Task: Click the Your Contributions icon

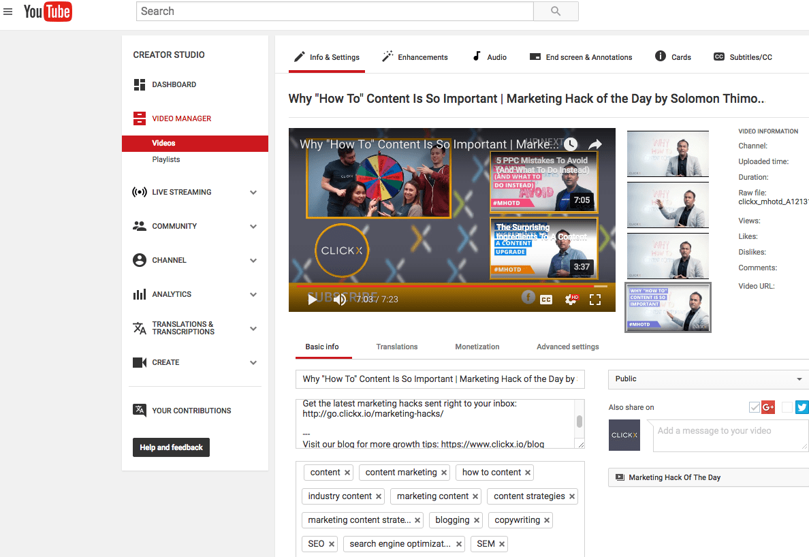Action: coord(140,410)
